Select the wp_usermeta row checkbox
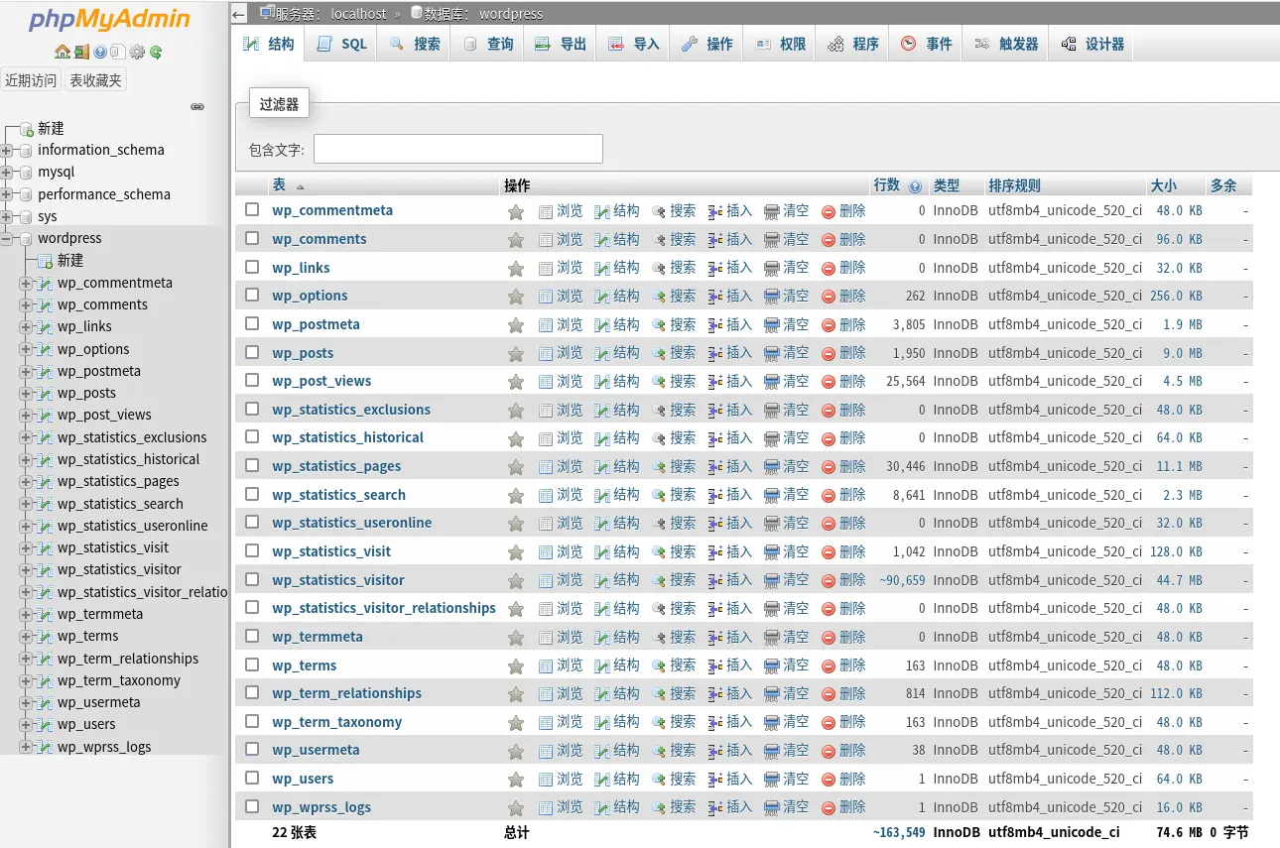 click(x=252, y=749)
